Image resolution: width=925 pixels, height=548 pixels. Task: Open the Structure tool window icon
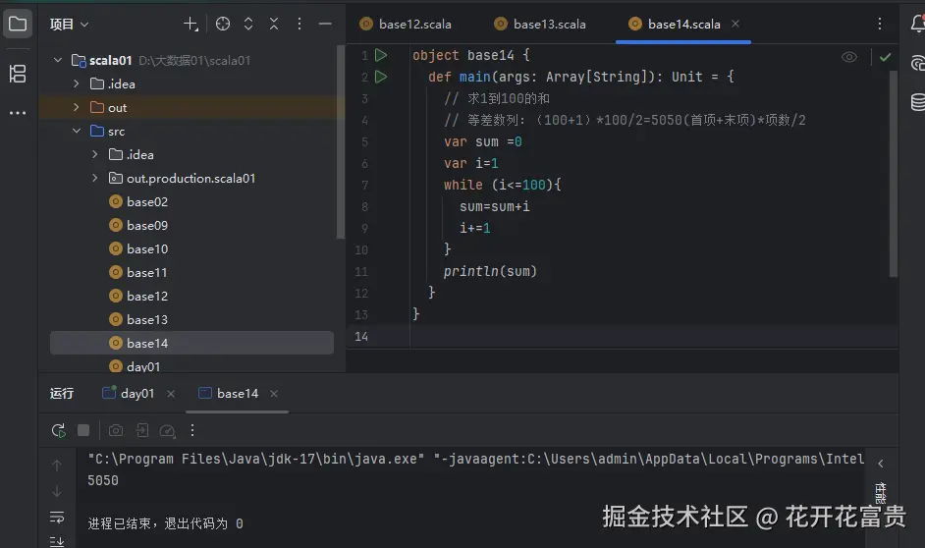coord(18,74)
